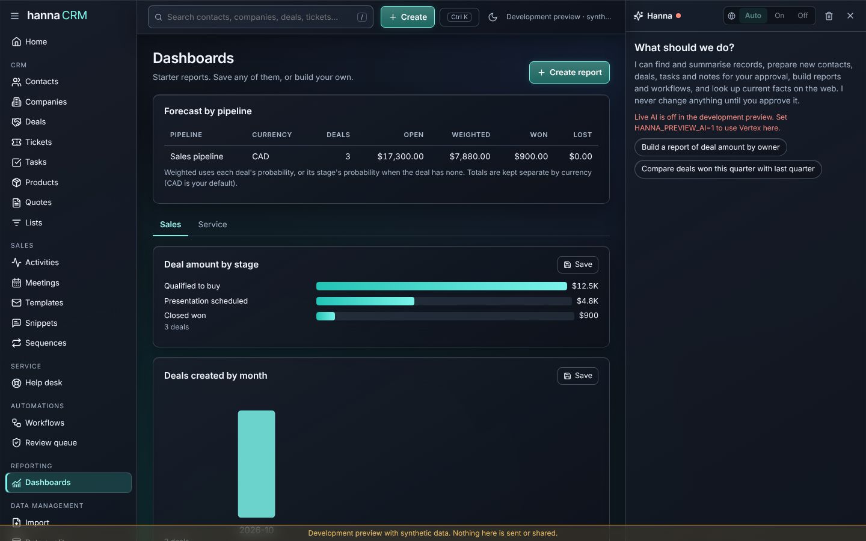Open Home from the sidebar
Screen dimensions: 866x541
tap(68, 42)
